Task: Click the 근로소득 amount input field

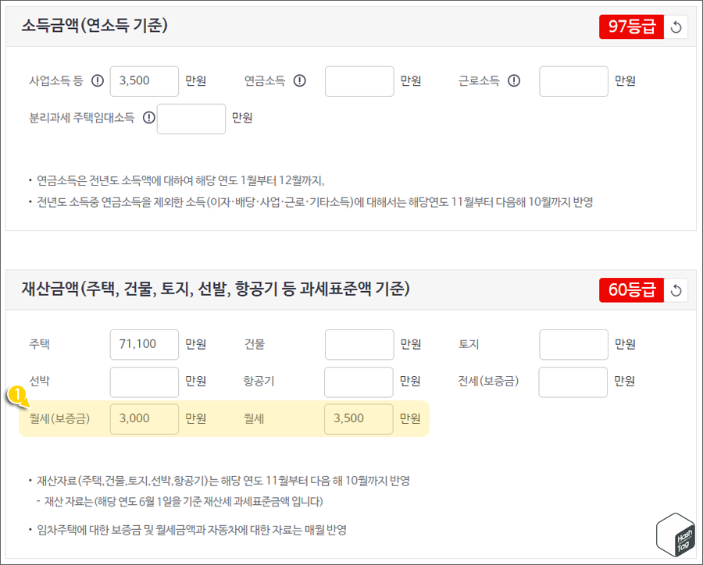Action: (573, 80)
